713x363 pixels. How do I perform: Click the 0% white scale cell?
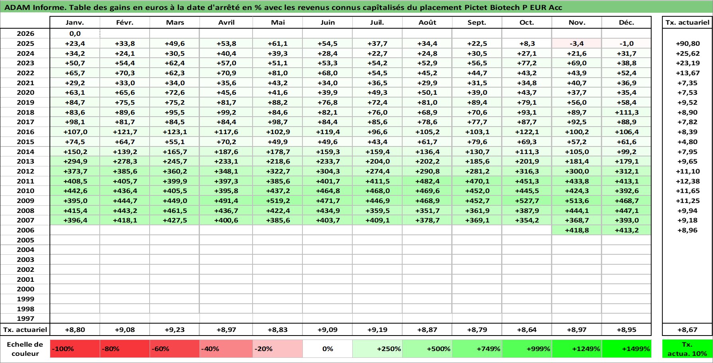(x=328, y=349)
